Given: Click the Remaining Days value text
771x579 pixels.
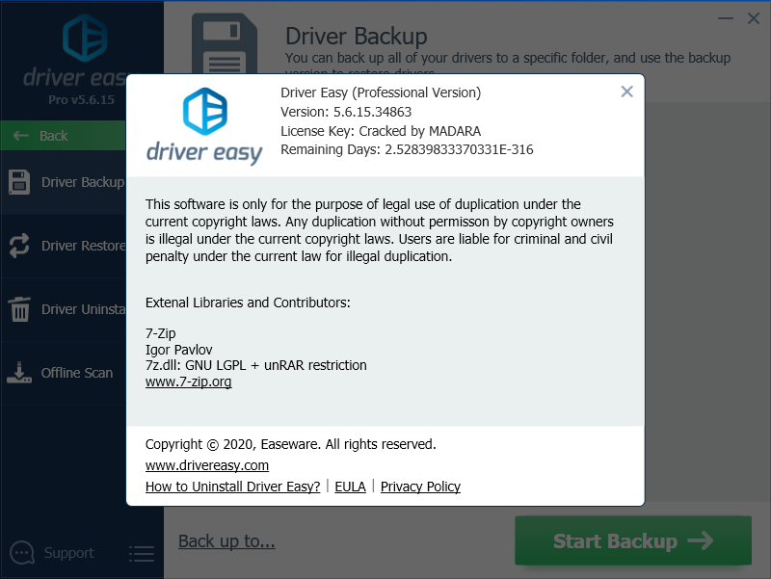Looking at the screenshot, I should pyautogui.click(x=459, y=149).
